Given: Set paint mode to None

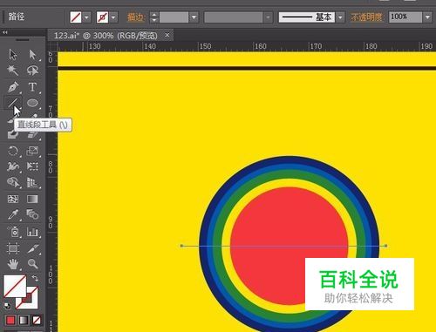Looking at the screenshot, I should click(37, 320).
